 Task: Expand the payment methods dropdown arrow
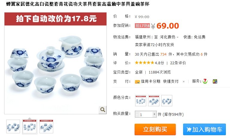(184, 82)
